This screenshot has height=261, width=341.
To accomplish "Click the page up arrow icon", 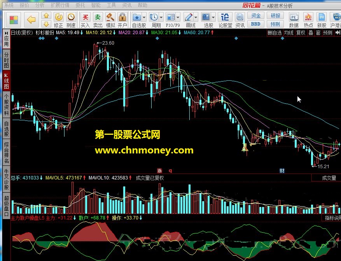I will [46, 16].
